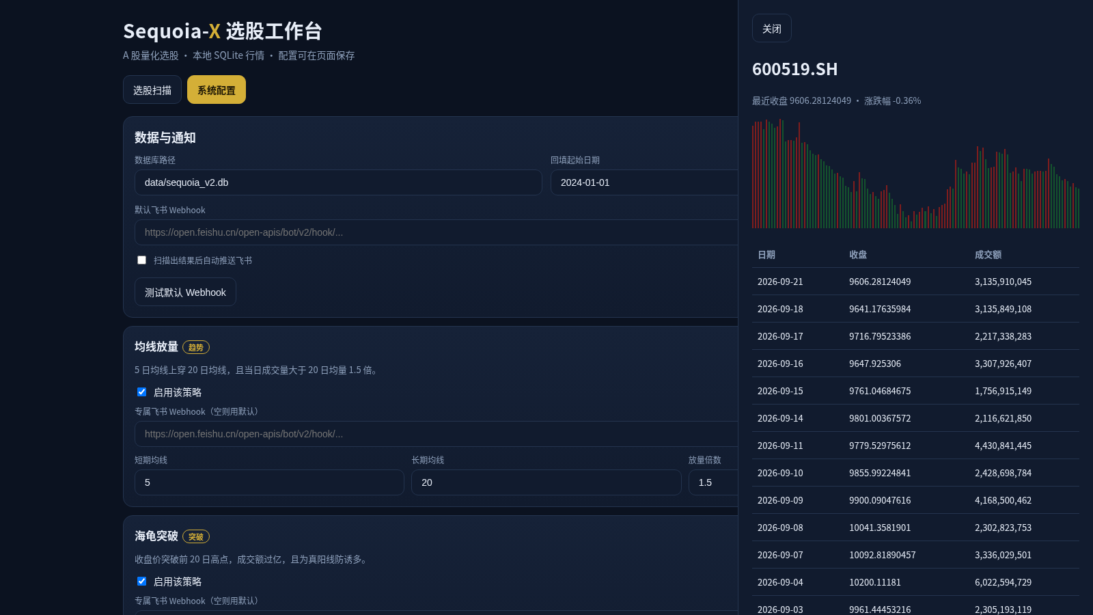This screenshot has height=615, width=1093.
Task: Click closing price 9855.99224841
Action: point(880,473)
